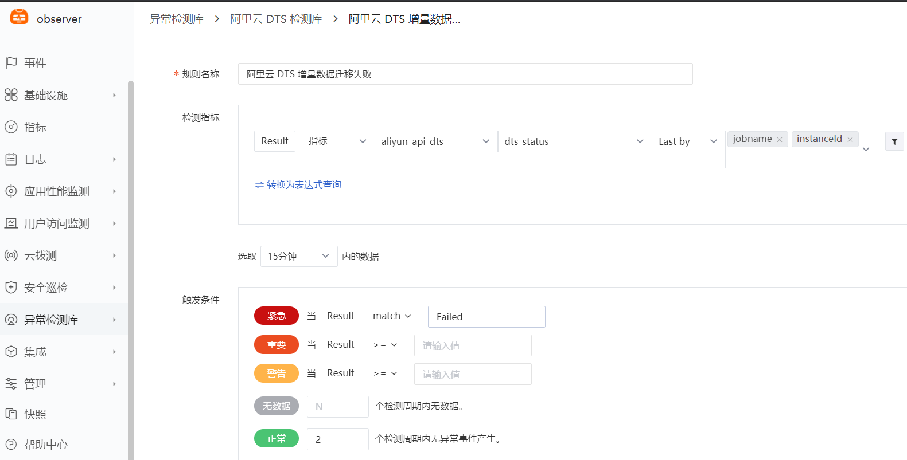
Task: Click the 日志 clipboard icon
Action: click(x=11, y=159)
